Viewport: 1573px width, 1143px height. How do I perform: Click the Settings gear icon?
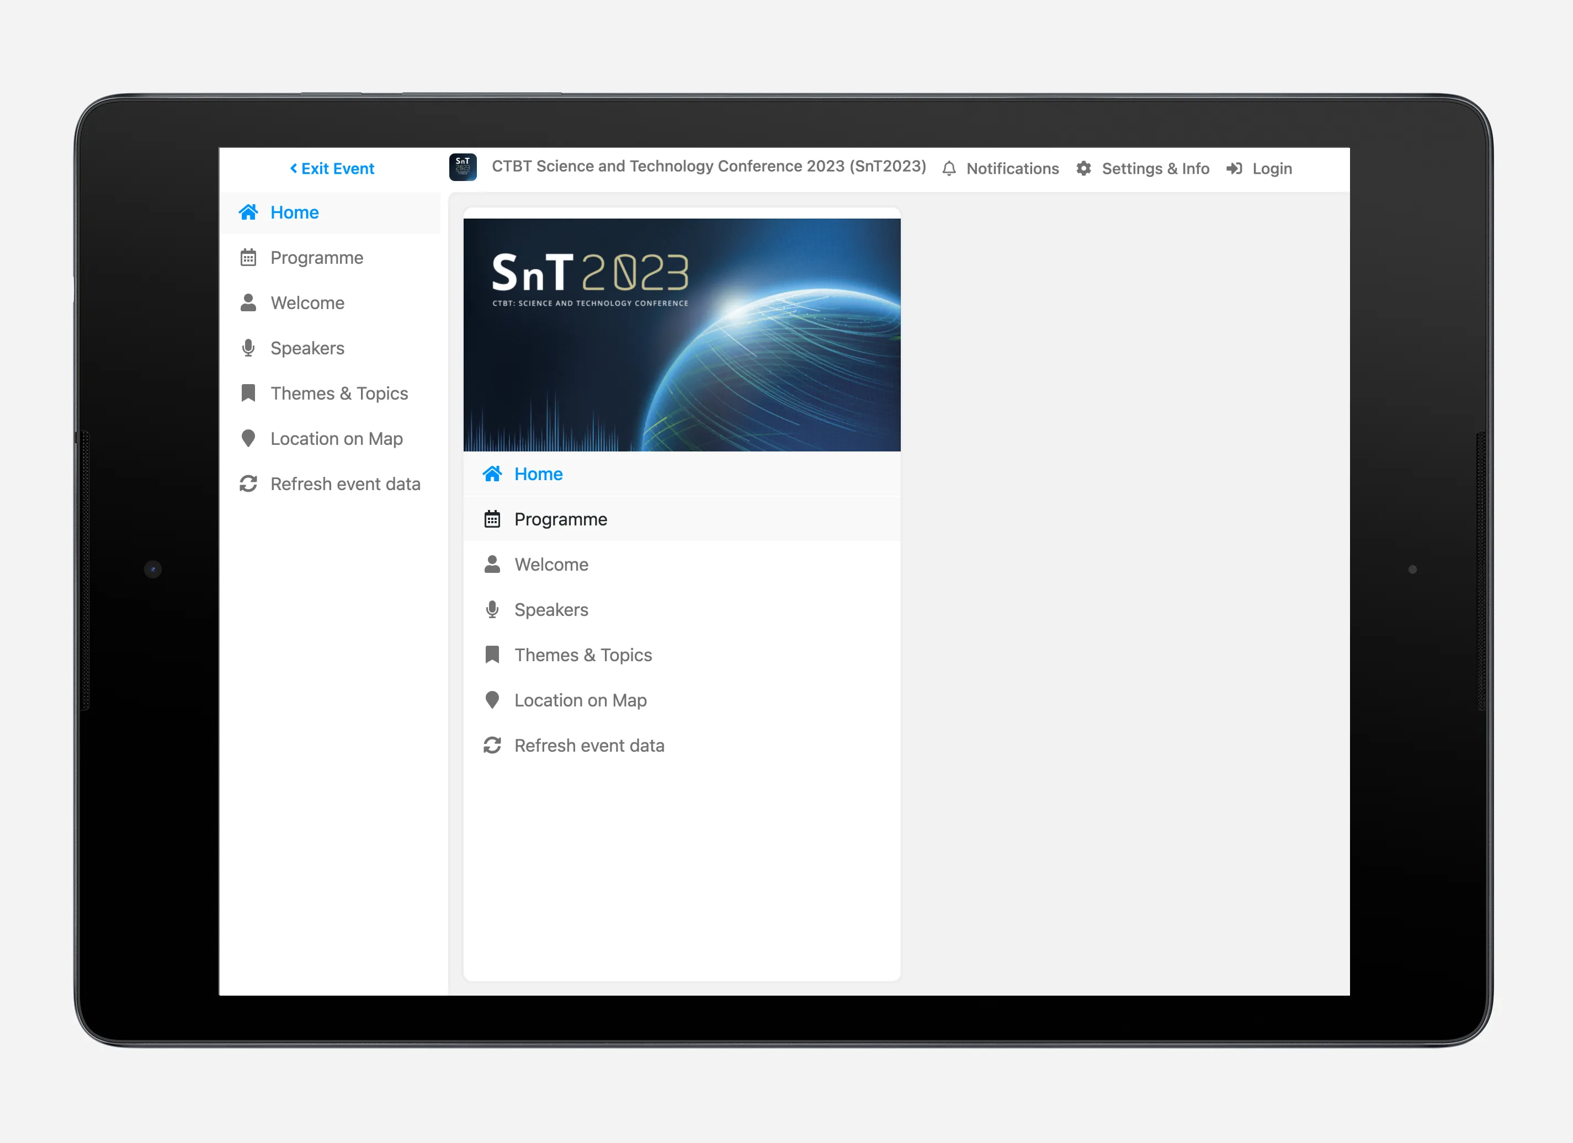coord(1083,168)
